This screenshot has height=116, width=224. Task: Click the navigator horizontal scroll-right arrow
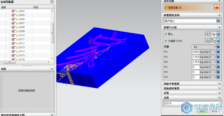coord(49,62)
